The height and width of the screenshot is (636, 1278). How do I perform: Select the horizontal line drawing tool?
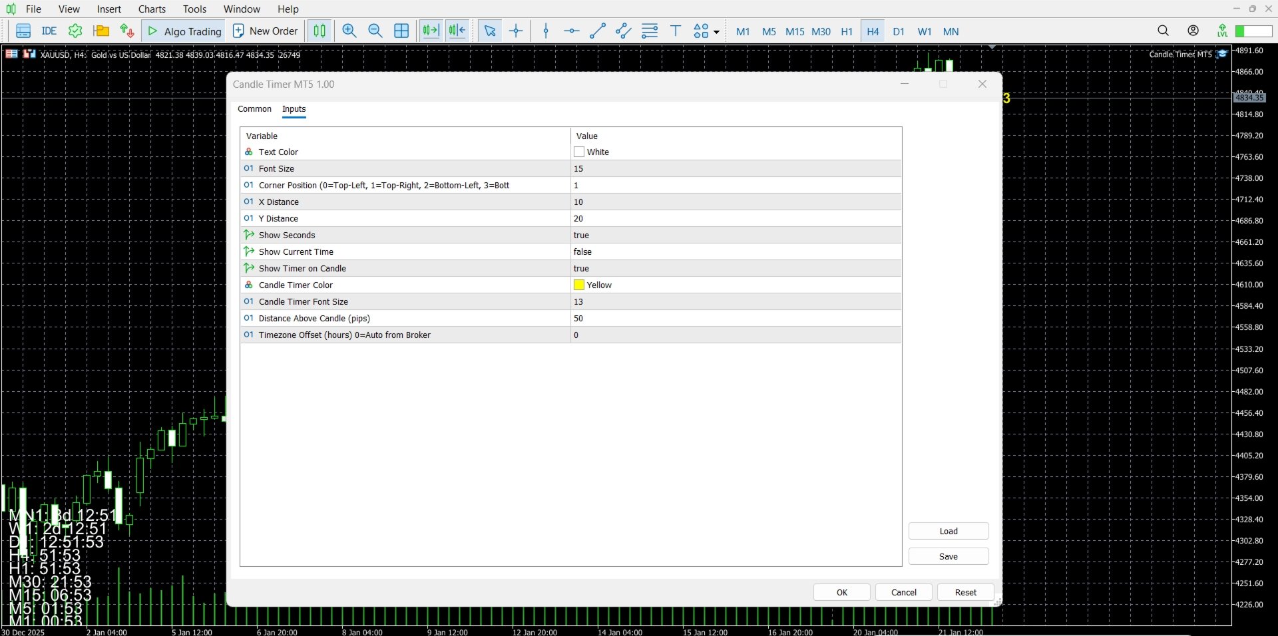571,31
